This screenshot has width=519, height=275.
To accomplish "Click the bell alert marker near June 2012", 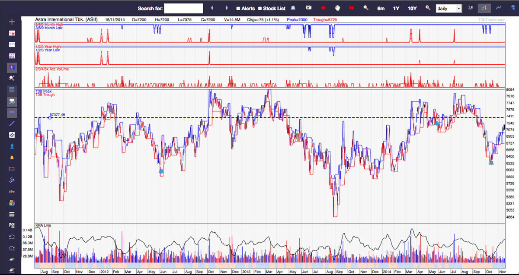I will [161, 171].
